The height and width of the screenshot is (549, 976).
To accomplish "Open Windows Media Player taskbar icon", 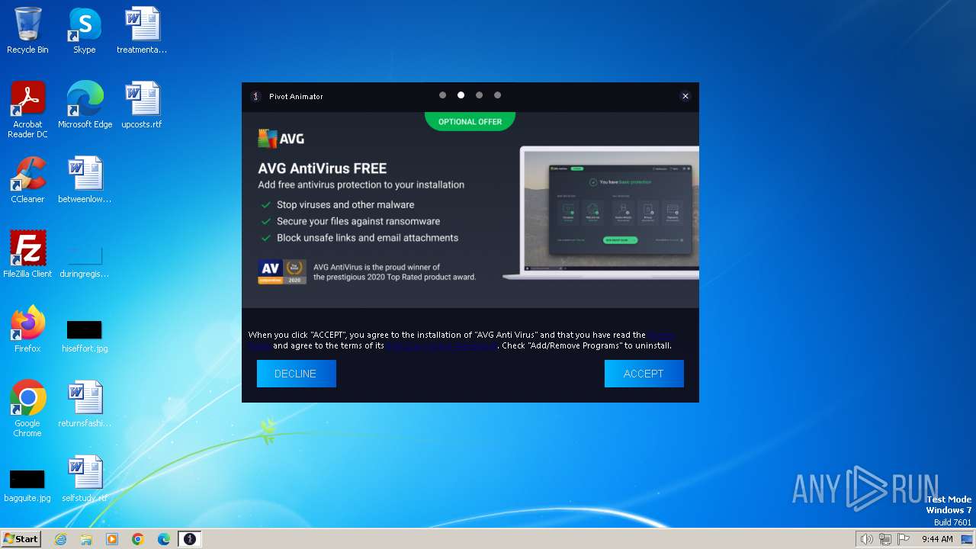I will (112, 539).
